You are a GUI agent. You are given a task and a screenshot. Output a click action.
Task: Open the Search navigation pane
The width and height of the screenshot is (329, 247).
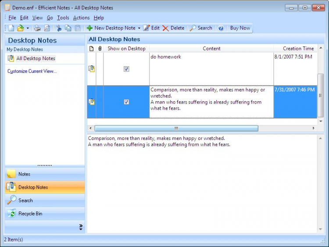click(x=45, y=200)
